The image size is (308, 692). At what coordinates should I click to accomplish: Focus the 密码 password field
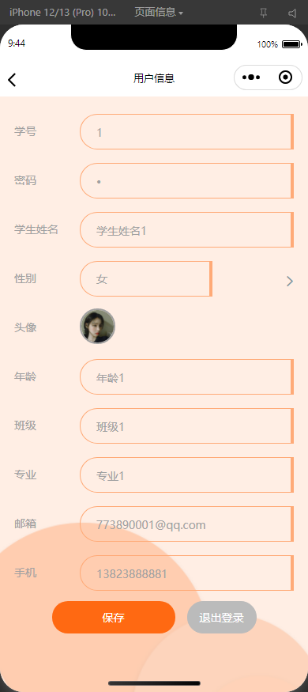(x=187, y=180)
